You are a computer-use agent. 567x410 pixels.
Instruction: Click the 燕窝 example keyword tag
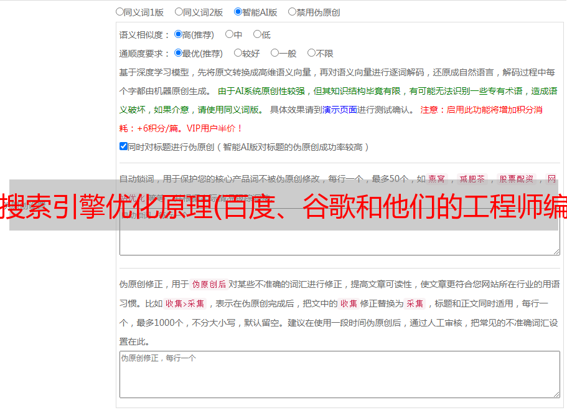pos(436,179)
